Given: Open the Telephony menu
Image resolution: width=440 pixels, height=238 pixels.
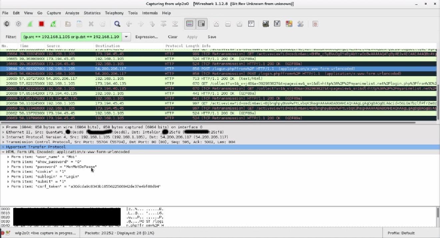Looking at the screenshot, I should pos(114,13).
